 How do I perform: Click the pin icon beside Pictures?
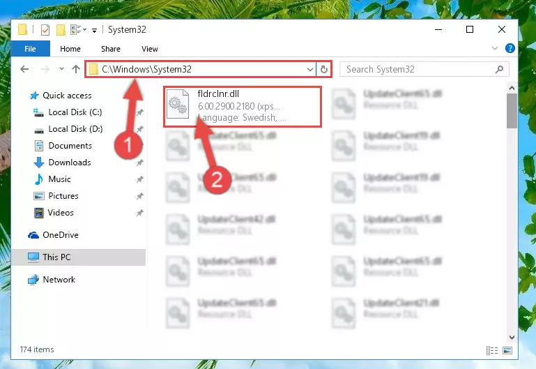pyautogui.click(x=140, y=196)
